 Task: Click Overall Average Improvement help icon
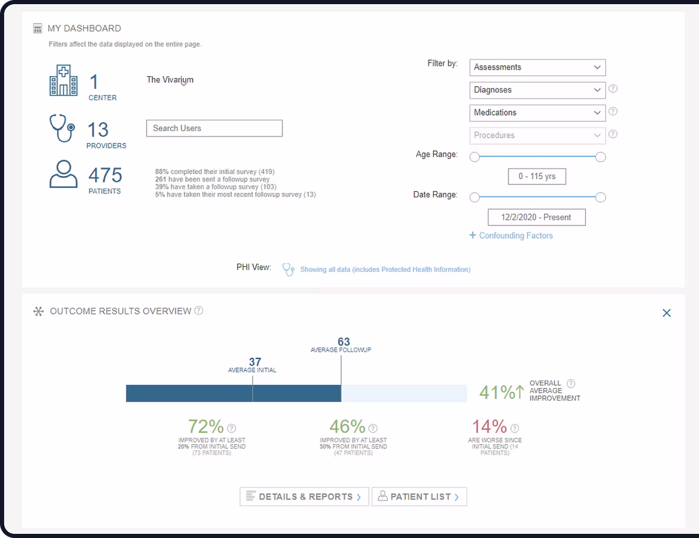click(571, 383)
